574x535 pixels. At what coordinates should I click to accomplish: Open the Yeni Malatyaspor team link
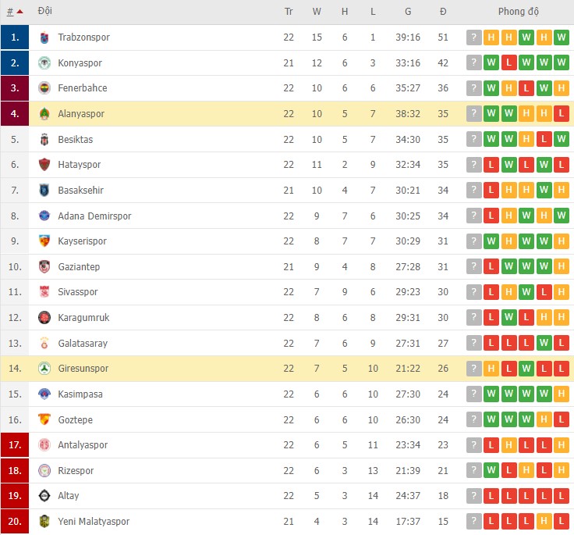pos(94,522)
